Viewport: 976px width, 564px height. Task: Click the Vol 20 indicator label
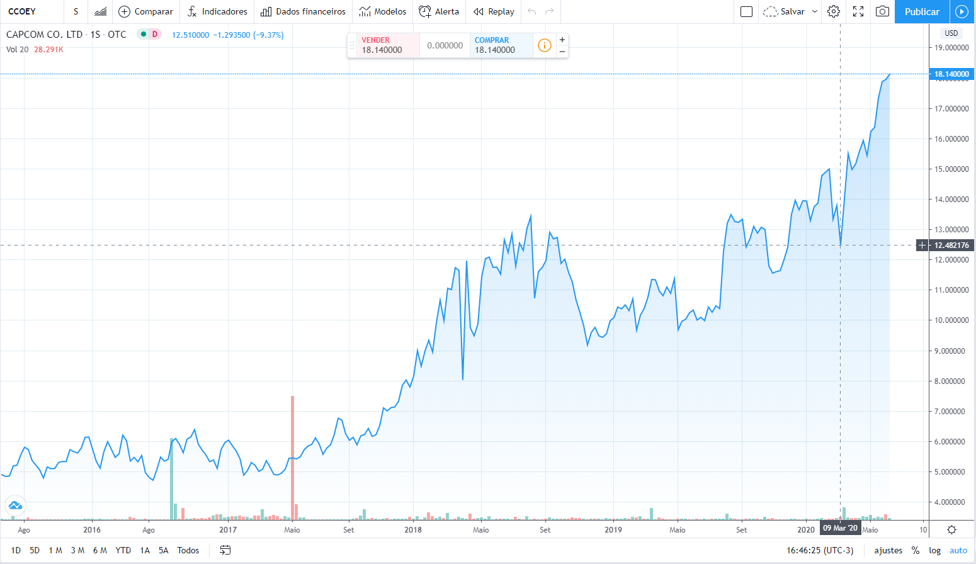pyautogui.click(x=17, y=50)
